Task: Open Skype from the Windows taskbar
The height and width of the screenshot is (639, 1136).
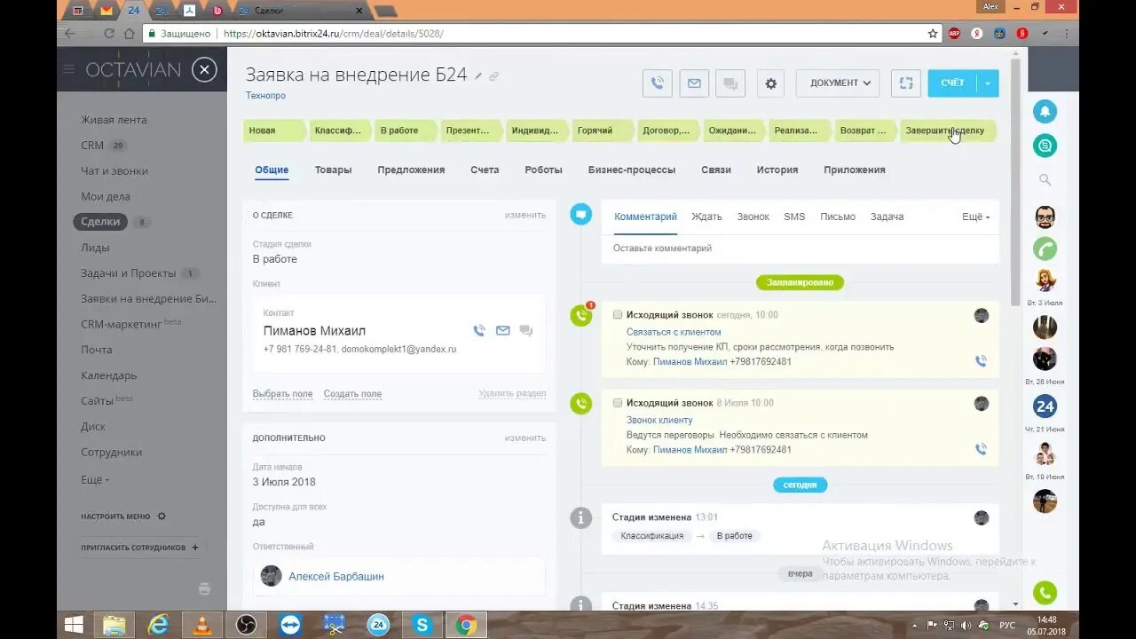Action: pyautogui.click(x=422, y=625)
